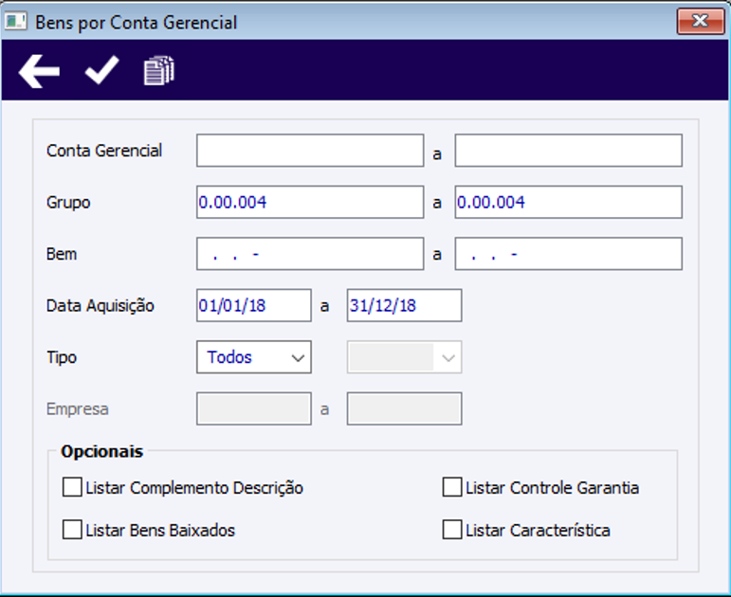Click the copy documents icon

(159, 71)
